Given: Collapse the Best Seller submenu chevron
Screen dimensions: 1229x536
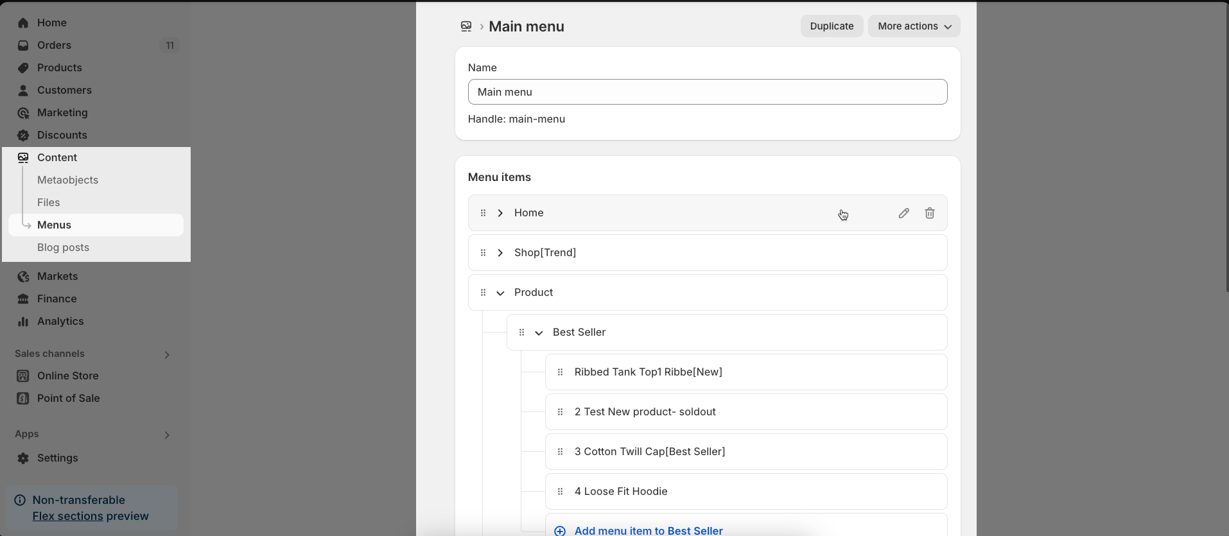Looking at the screenshot, I should click(539, 333).
